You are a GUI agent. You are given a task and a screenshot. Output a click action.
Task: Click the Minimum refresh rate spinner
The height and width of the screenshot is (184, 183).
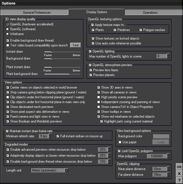pyautogui.click(x=50, y=136)
